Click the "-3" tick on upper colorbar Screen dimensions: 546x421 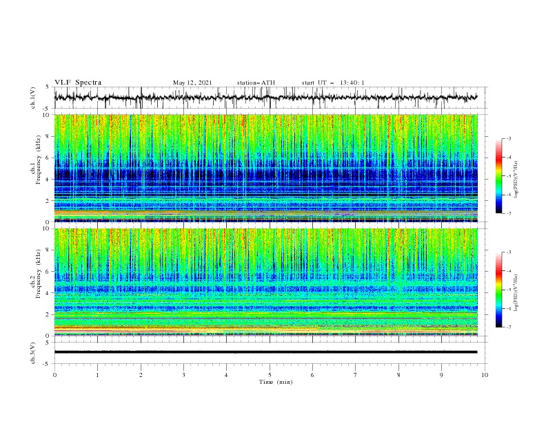(509, 138)
